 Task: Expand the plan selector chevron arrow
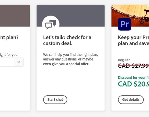coord(19,62)
